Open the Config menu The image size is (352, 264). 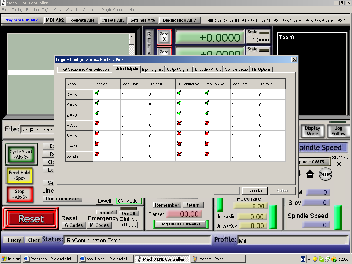click(17, 10)
